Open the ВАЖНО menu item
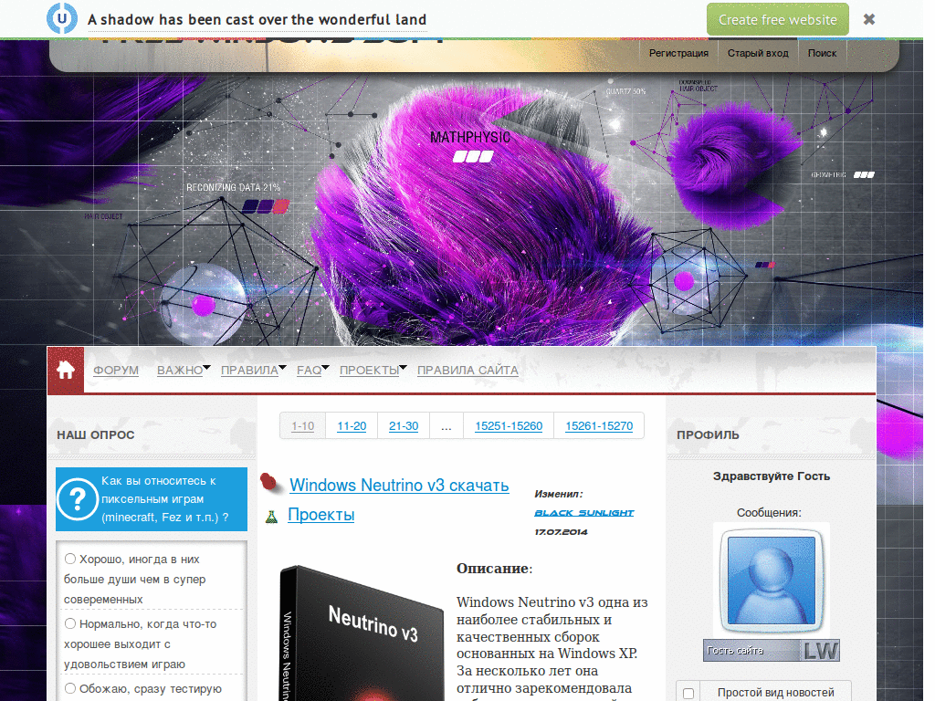Viewport: 935px width, 701px height. 180,371
